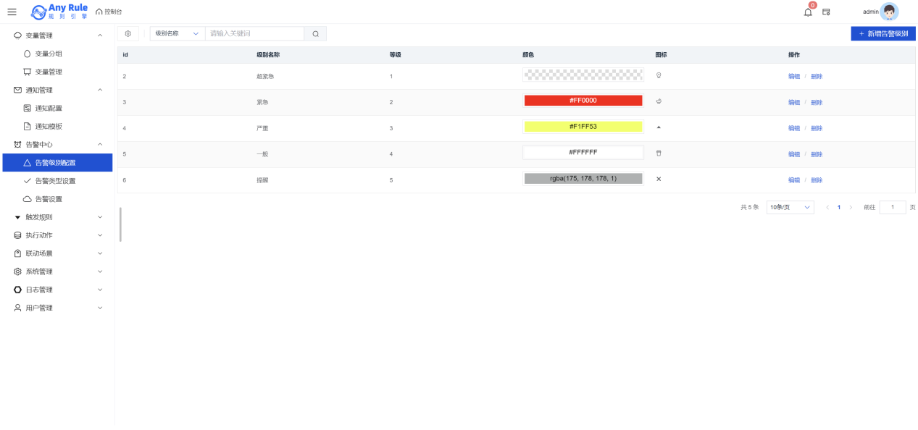Click the Any Rule logo
This screenshot has height=430, width=918.
tap(59, 12)
